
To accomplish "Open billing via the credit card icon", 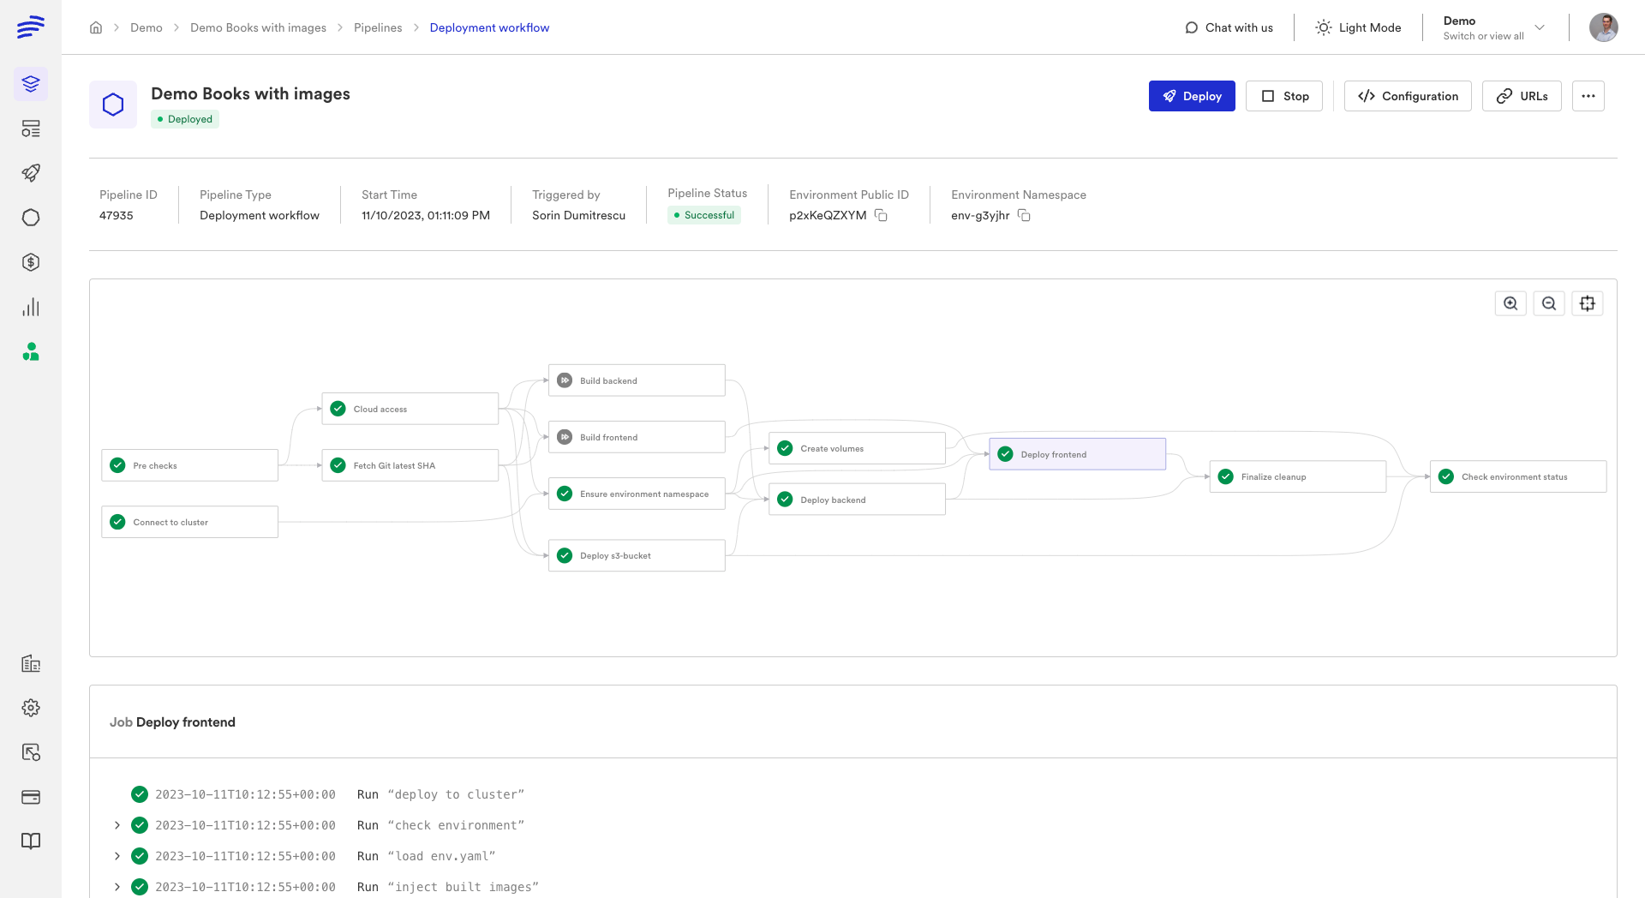I will [x=31, y=797].
